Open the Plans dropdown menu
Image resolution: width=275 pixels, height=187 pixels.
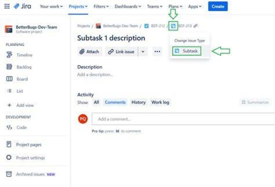click(x=175, y=7)
